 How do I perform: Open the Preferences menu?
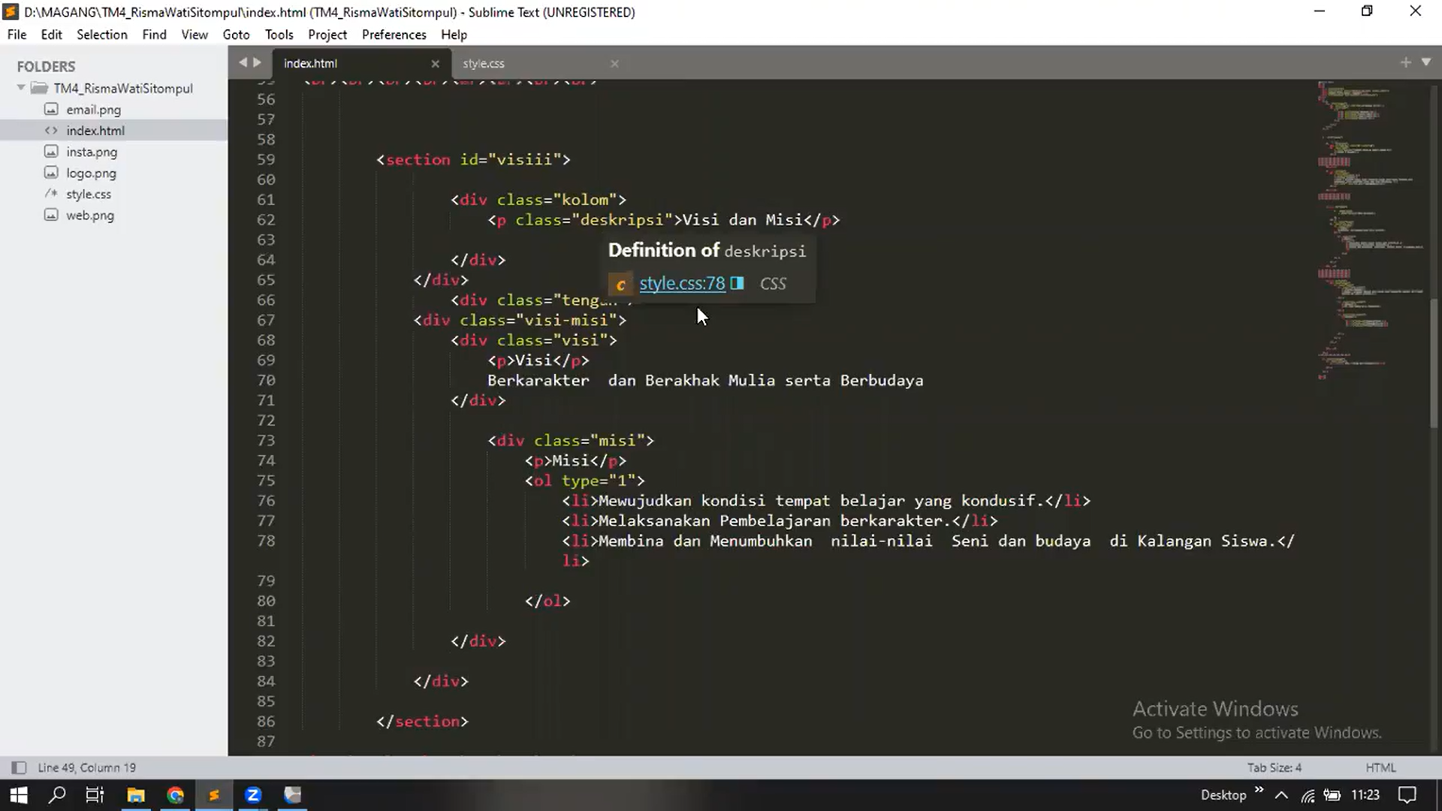coord(394,35)
